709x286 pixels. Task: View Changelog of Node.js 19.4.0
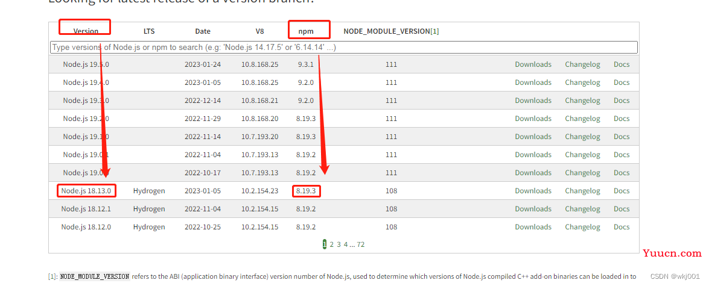click(582, 82)
